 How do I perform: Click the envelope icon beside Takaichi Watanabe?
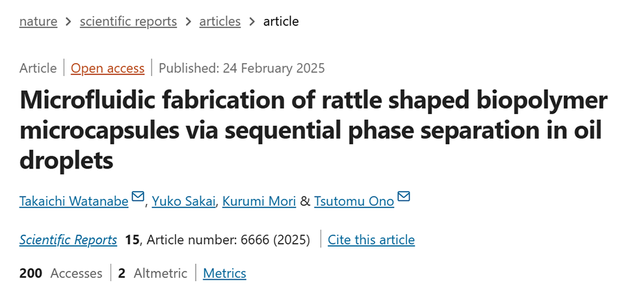click(138, 197)
